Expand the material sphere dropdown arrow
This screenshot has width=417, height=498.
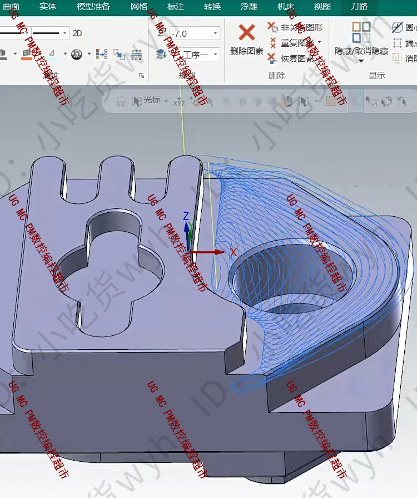coord(89,53)
